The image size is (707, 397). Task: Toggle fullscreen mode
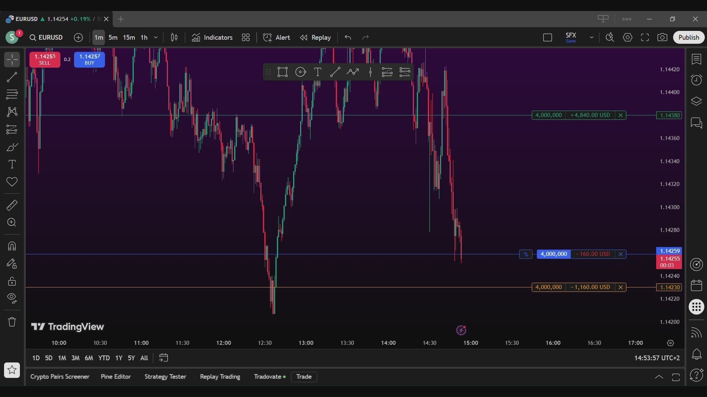click(645, 37)
